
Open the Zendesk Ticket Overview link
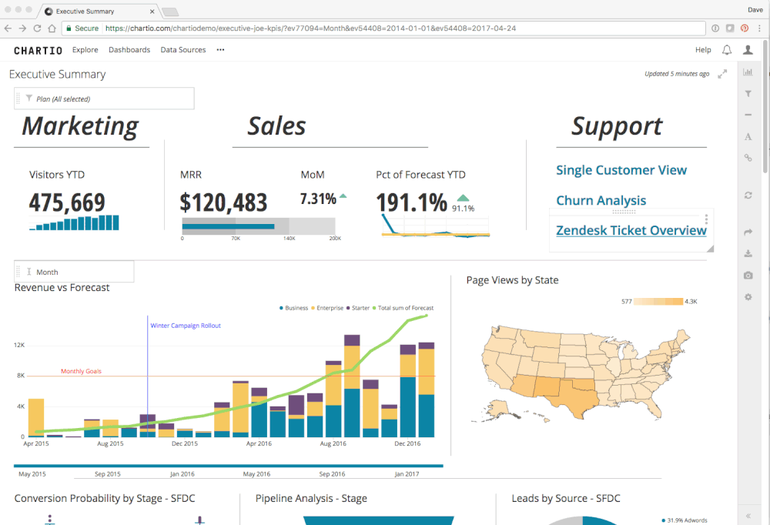[631, 230]
